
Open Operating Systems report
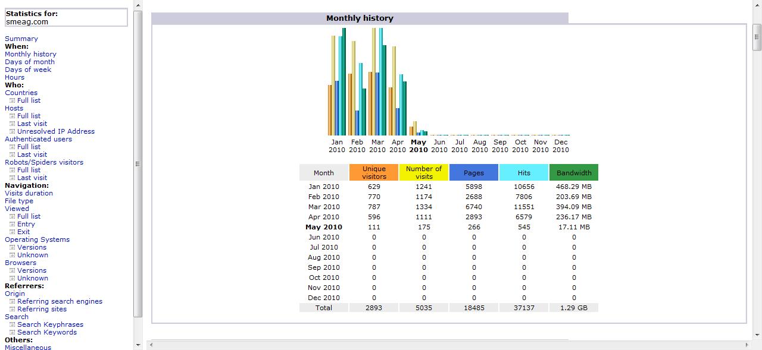coord(37,239)
